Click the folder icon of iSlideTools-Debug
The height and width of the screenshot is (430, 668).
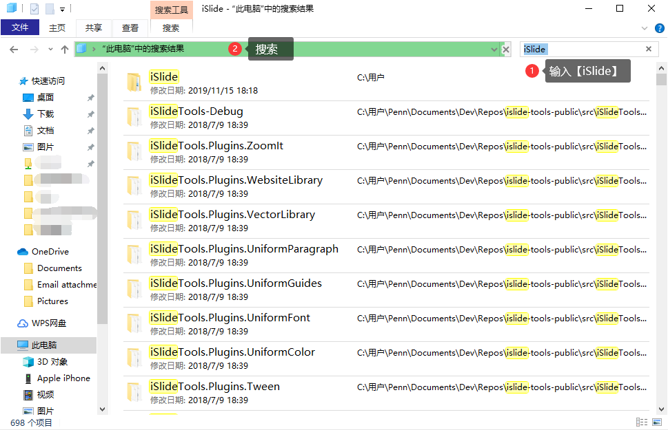pyautogui.click(x=134, y=117)
